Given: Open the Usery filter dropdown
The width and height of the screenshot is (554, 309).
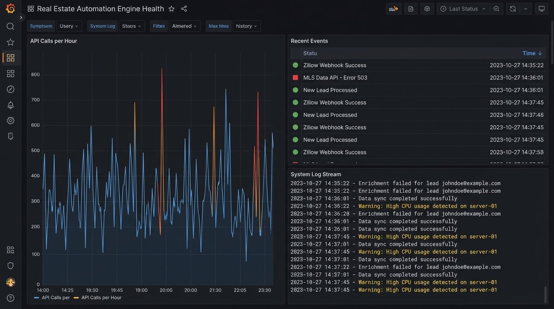Looking at the screenshot, I should point(68,26).
